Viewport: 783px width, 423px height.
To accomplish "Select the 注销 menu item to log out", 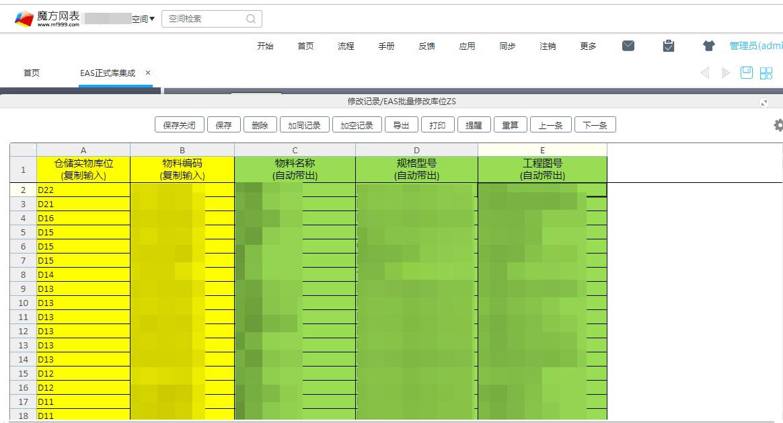I will point(548,46).
